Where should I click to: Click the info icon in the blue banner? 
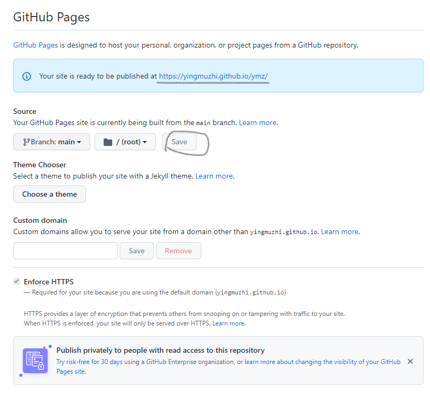click(x=27, y=76)
